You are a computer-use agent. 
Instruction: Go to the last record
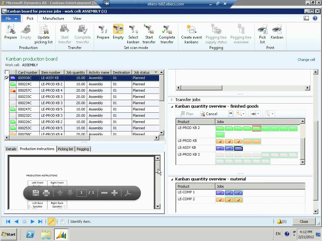[x=41, y=222]
